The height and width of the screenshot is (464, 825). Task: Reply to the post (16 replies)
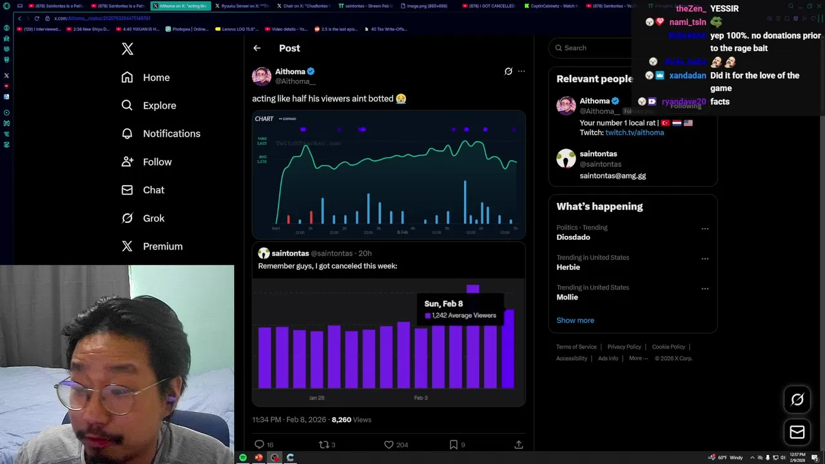point(264,445)
